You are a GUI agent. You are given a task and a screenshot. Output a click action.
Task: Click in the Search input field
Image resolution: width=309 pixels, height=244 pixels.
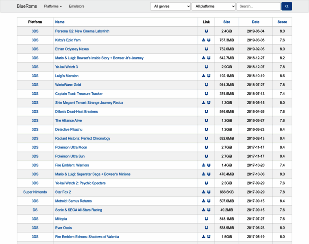(258, 7)
